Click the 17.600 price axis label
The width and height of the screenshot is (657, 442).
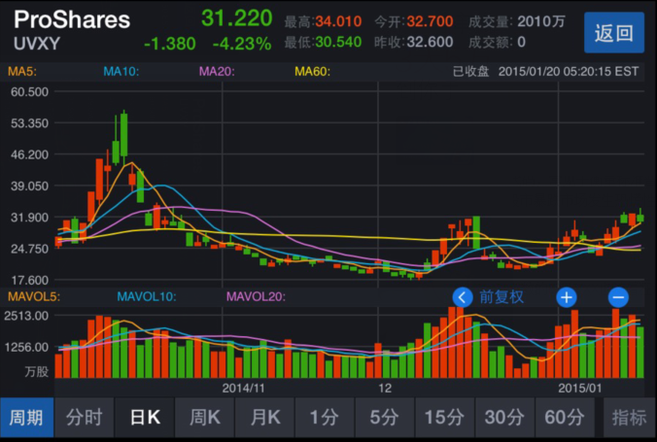(29, 280)
